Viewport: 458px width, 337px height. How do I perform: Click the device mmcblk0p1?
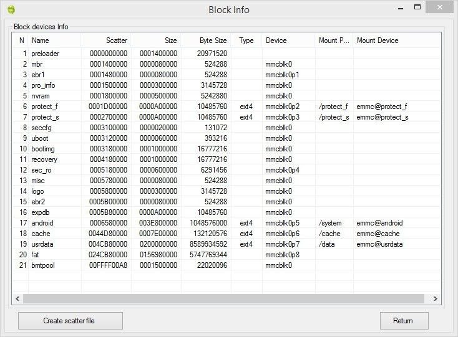tap(282, 75)
